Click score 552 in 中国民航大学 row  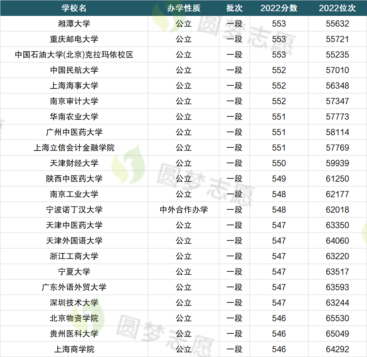point(279,70)
